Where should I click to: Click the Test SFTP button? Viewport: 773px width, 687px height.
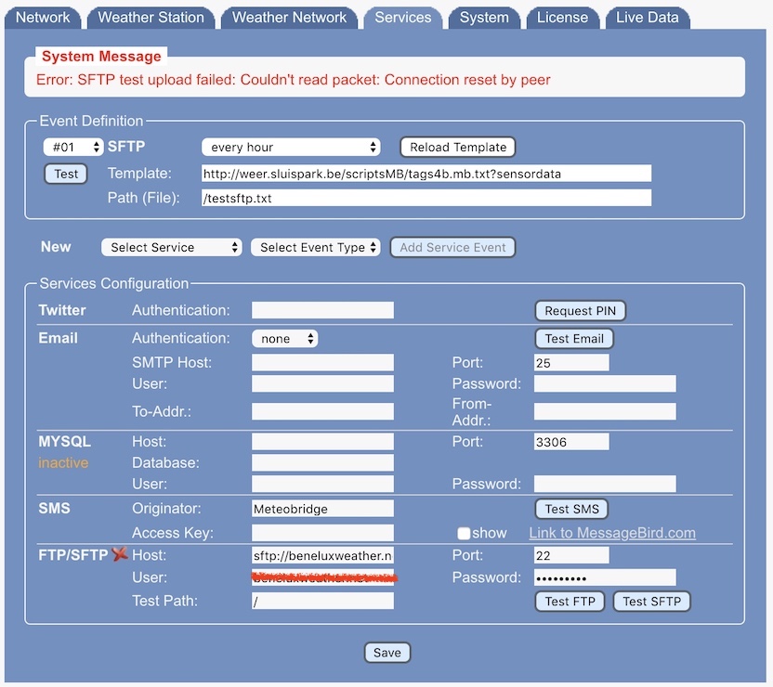[x=651, y=602]
